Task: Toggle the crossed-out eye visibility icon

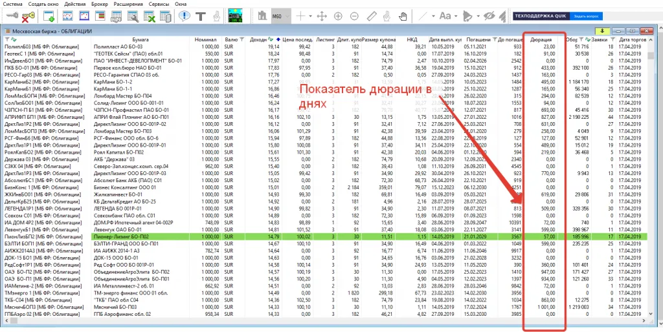Action: tap(489, 16)
